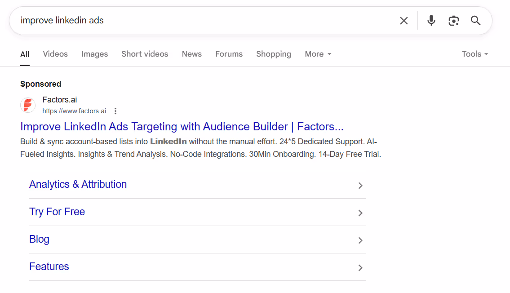
Task: Open the Try For Free sitelink
Action: tap(57, 212)
